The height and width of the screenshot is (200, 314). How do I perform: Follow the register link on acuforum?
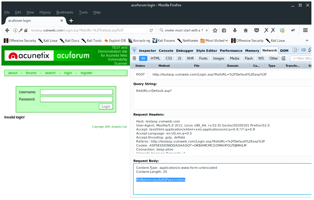[86, 73]
